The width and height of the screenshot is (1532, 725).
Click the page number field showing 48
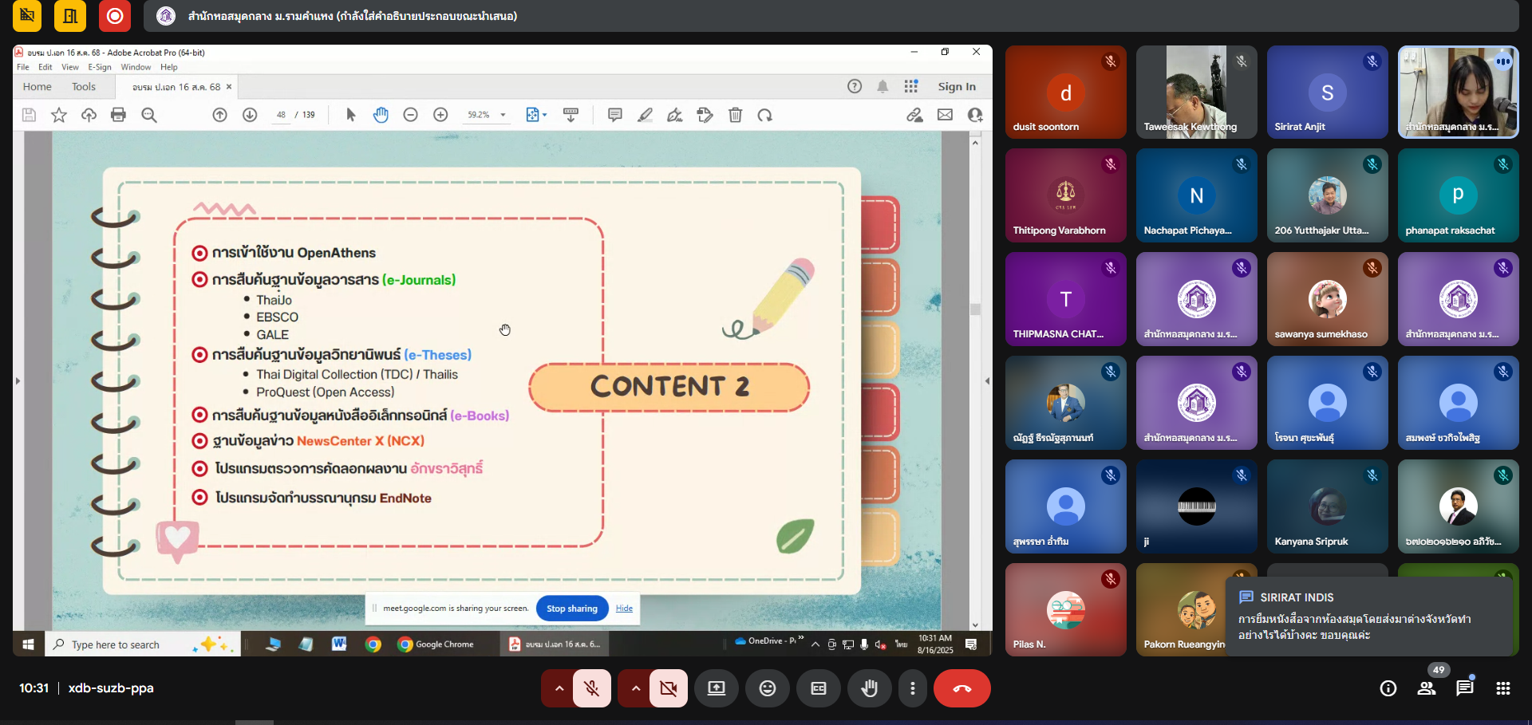[281, 115]
